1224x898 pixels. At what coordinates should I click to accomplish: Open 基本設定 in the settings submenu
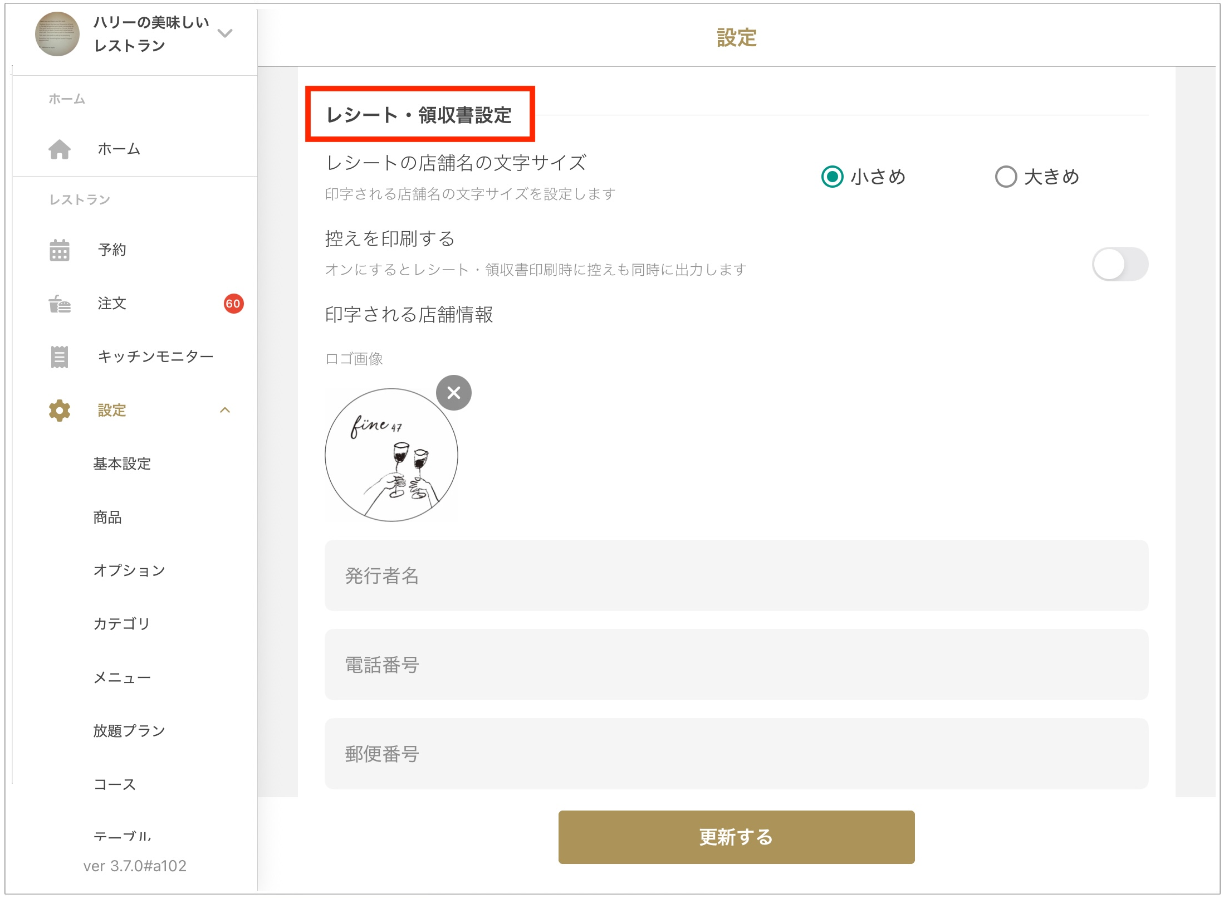(122, 464)
